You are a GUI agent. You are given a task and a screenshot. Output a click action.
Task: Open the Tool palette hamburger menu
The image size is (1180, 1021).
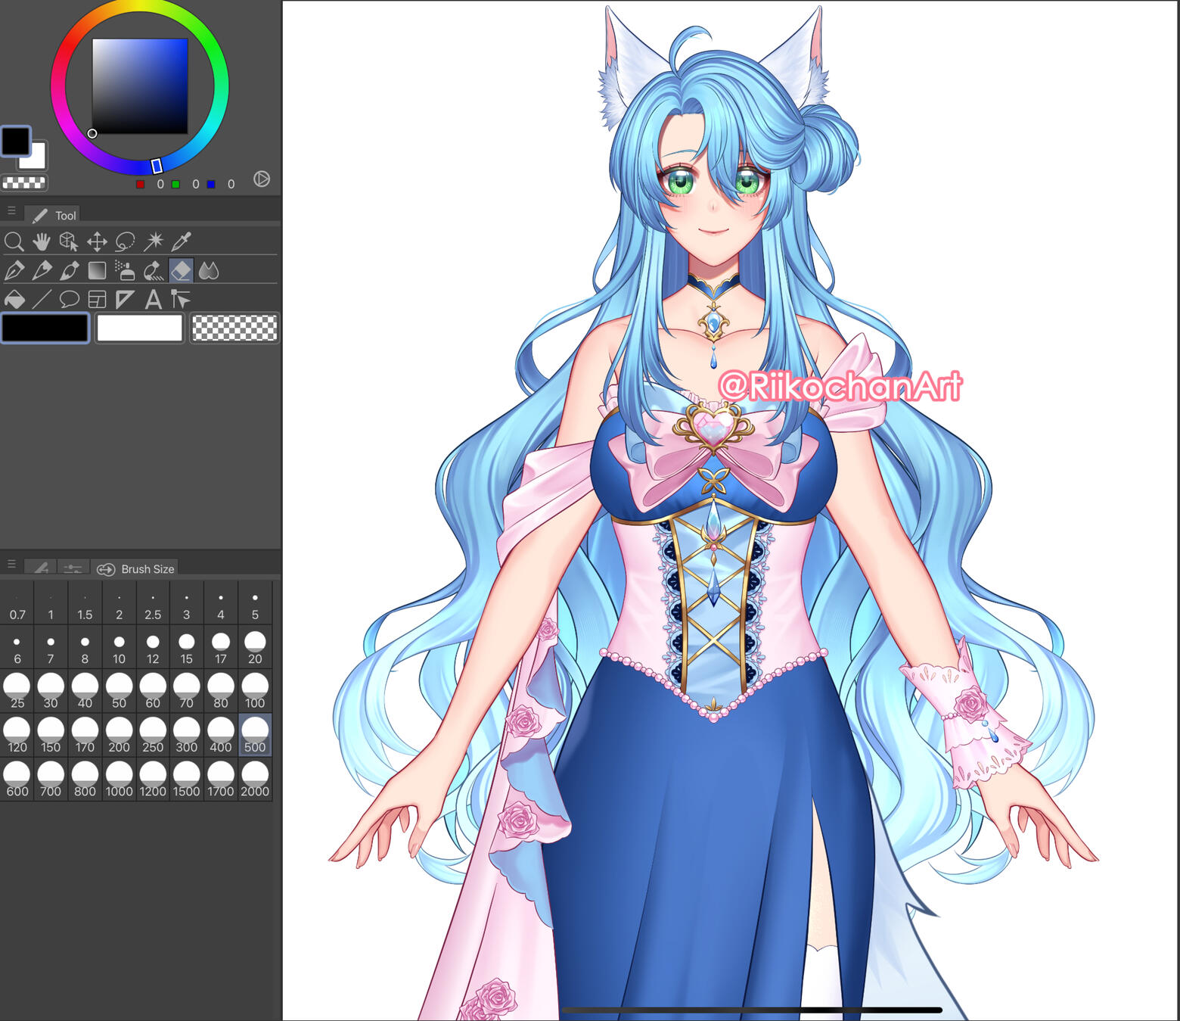click(x=11, y=211)
